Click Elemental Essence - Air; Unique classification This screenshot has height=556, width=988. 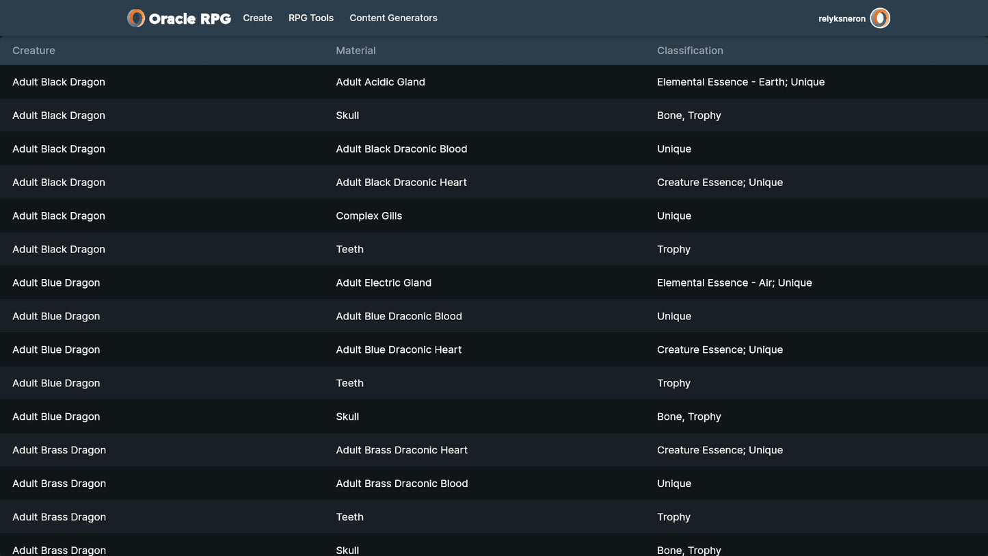(734, 283)
